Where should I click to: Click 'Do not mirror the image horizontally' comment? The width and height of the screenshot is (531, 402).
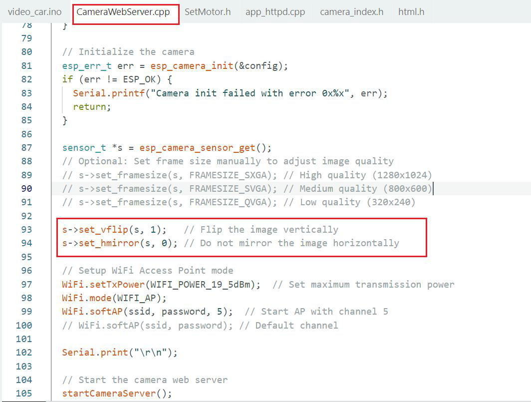tap(291, 243)
